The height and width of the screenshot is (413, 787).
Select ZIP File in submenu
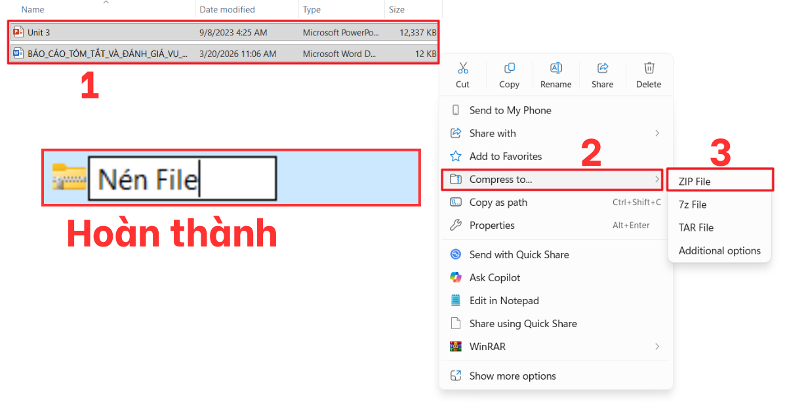[x=719, y=182]
